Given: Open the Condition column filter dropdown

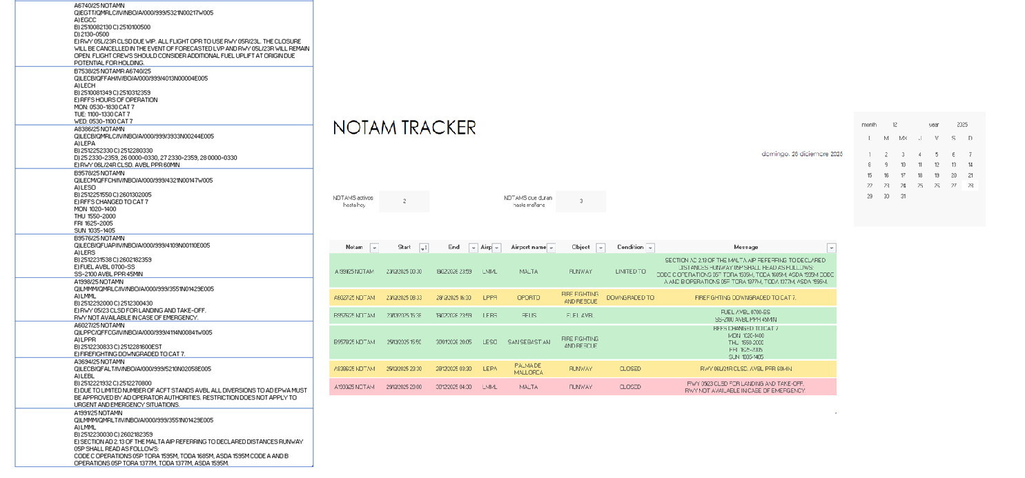Looking at the screenshot, I should (650, 248).
